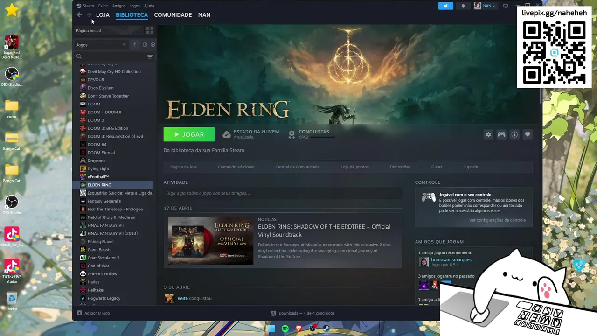Open the notifications bell
Viewport: 597px width, 336px height.
[463, 6]
